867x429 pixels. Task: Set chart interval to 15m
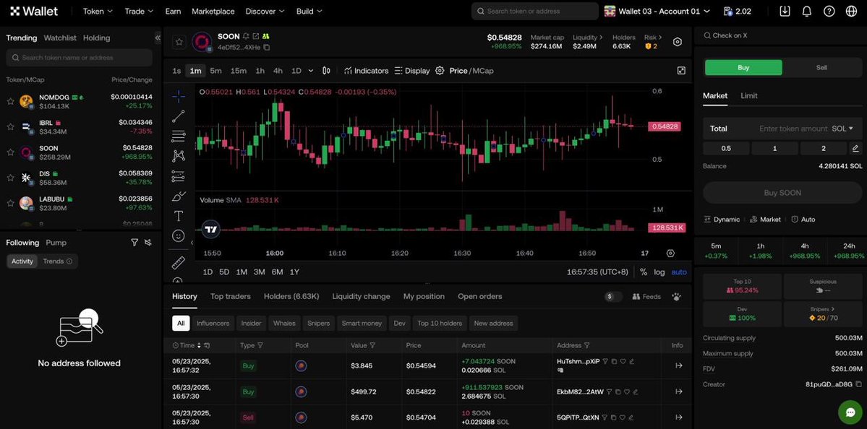tap(239, 71)
